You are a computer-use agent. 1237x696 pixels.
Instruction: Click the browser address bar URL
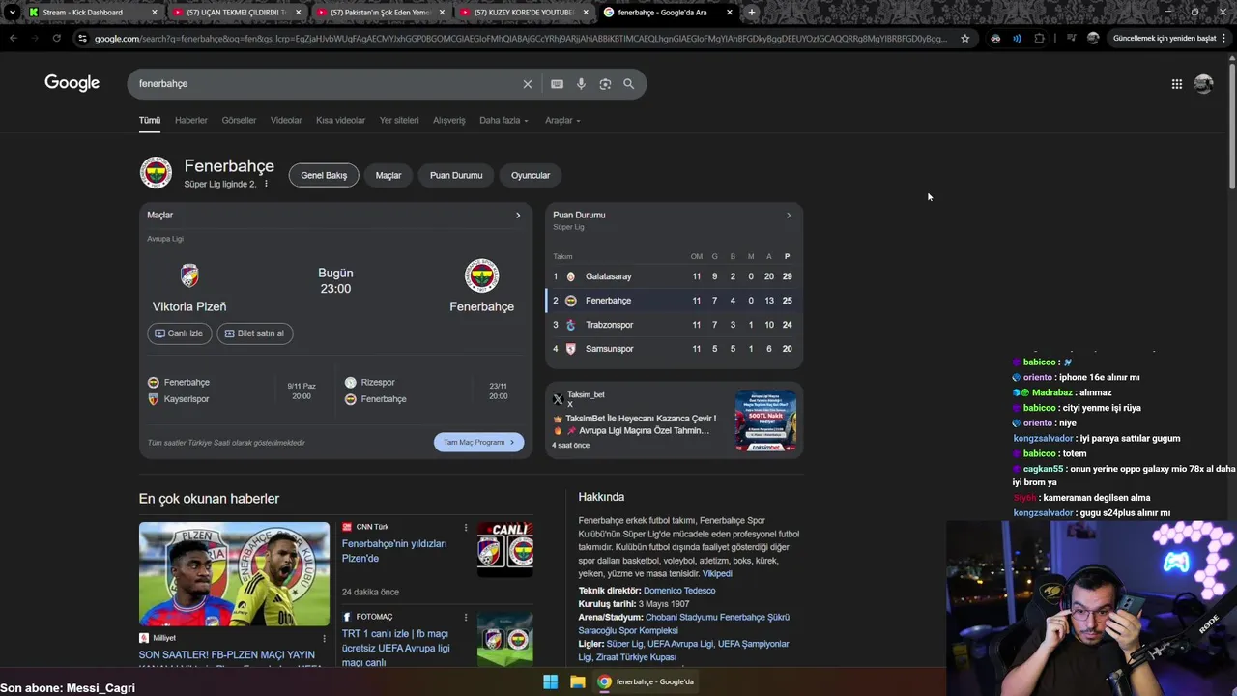click(520, 39)
